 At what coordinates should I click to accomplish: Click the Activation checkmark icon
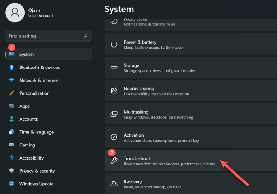114,137
